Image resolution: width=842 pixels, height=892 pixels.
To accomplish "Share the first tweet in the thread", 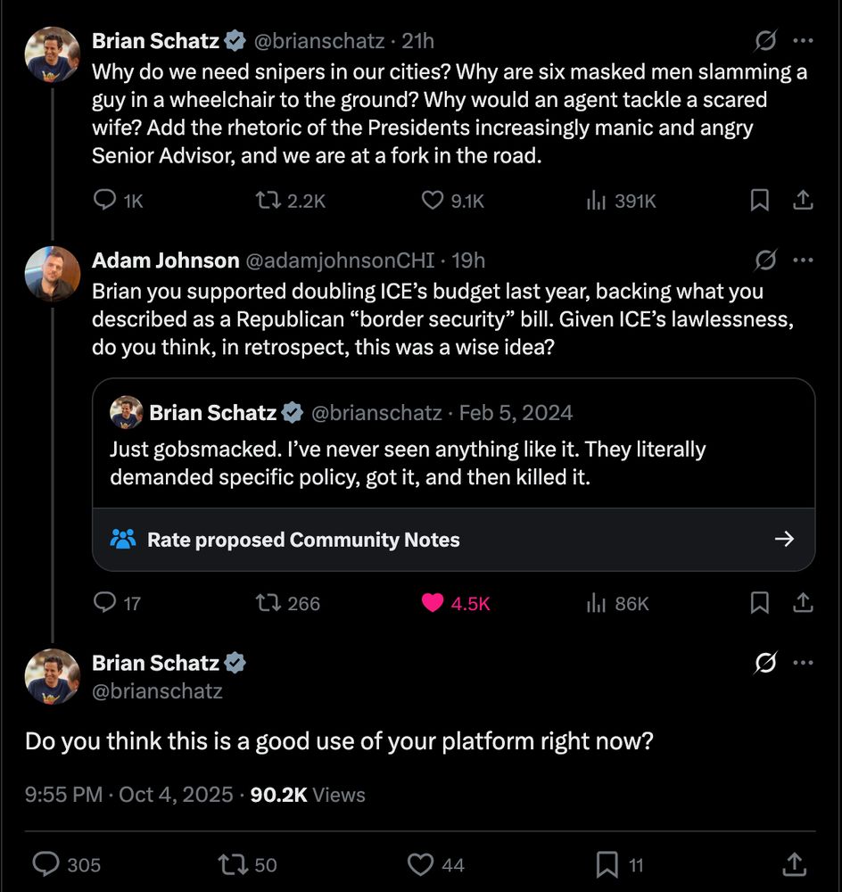I will (x=803, y=201).
